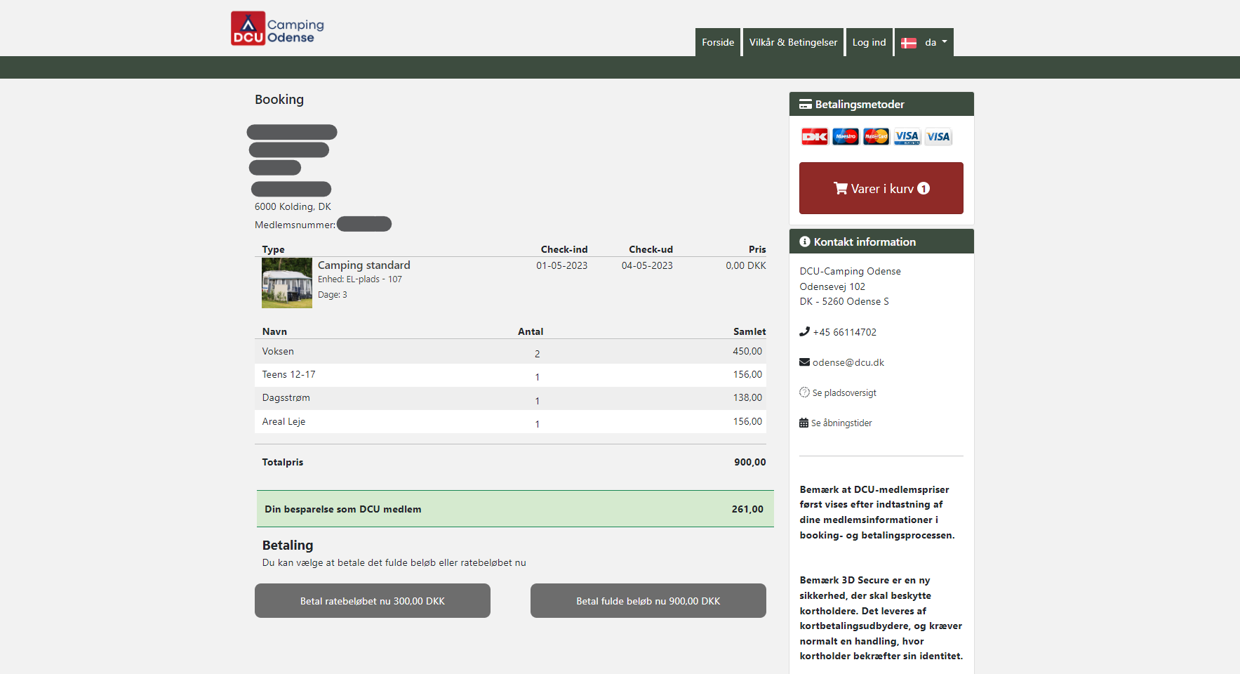Call phone number +45 66114702
Screen dimensions: 1240x674
[x=844, y=332]
